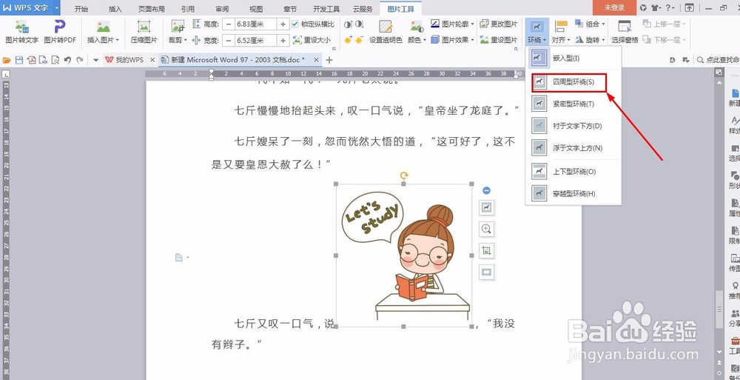The image size is (740, 380).
Task: Decrease contrast icon in ribbon
Action: pyautogui.click(x=359, y=24)
